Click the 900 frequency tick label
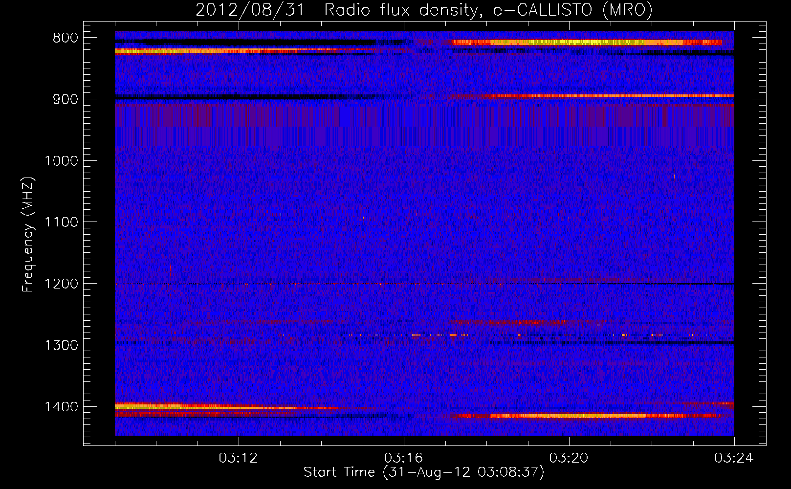This screenshot has width=791, height=489. pyautogui.click(x=65, y=99)
